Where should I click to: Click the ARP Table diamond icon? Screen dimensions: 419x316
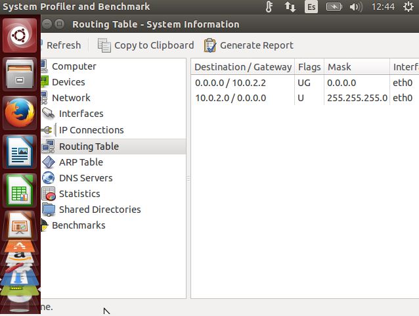tap(48, 162)
